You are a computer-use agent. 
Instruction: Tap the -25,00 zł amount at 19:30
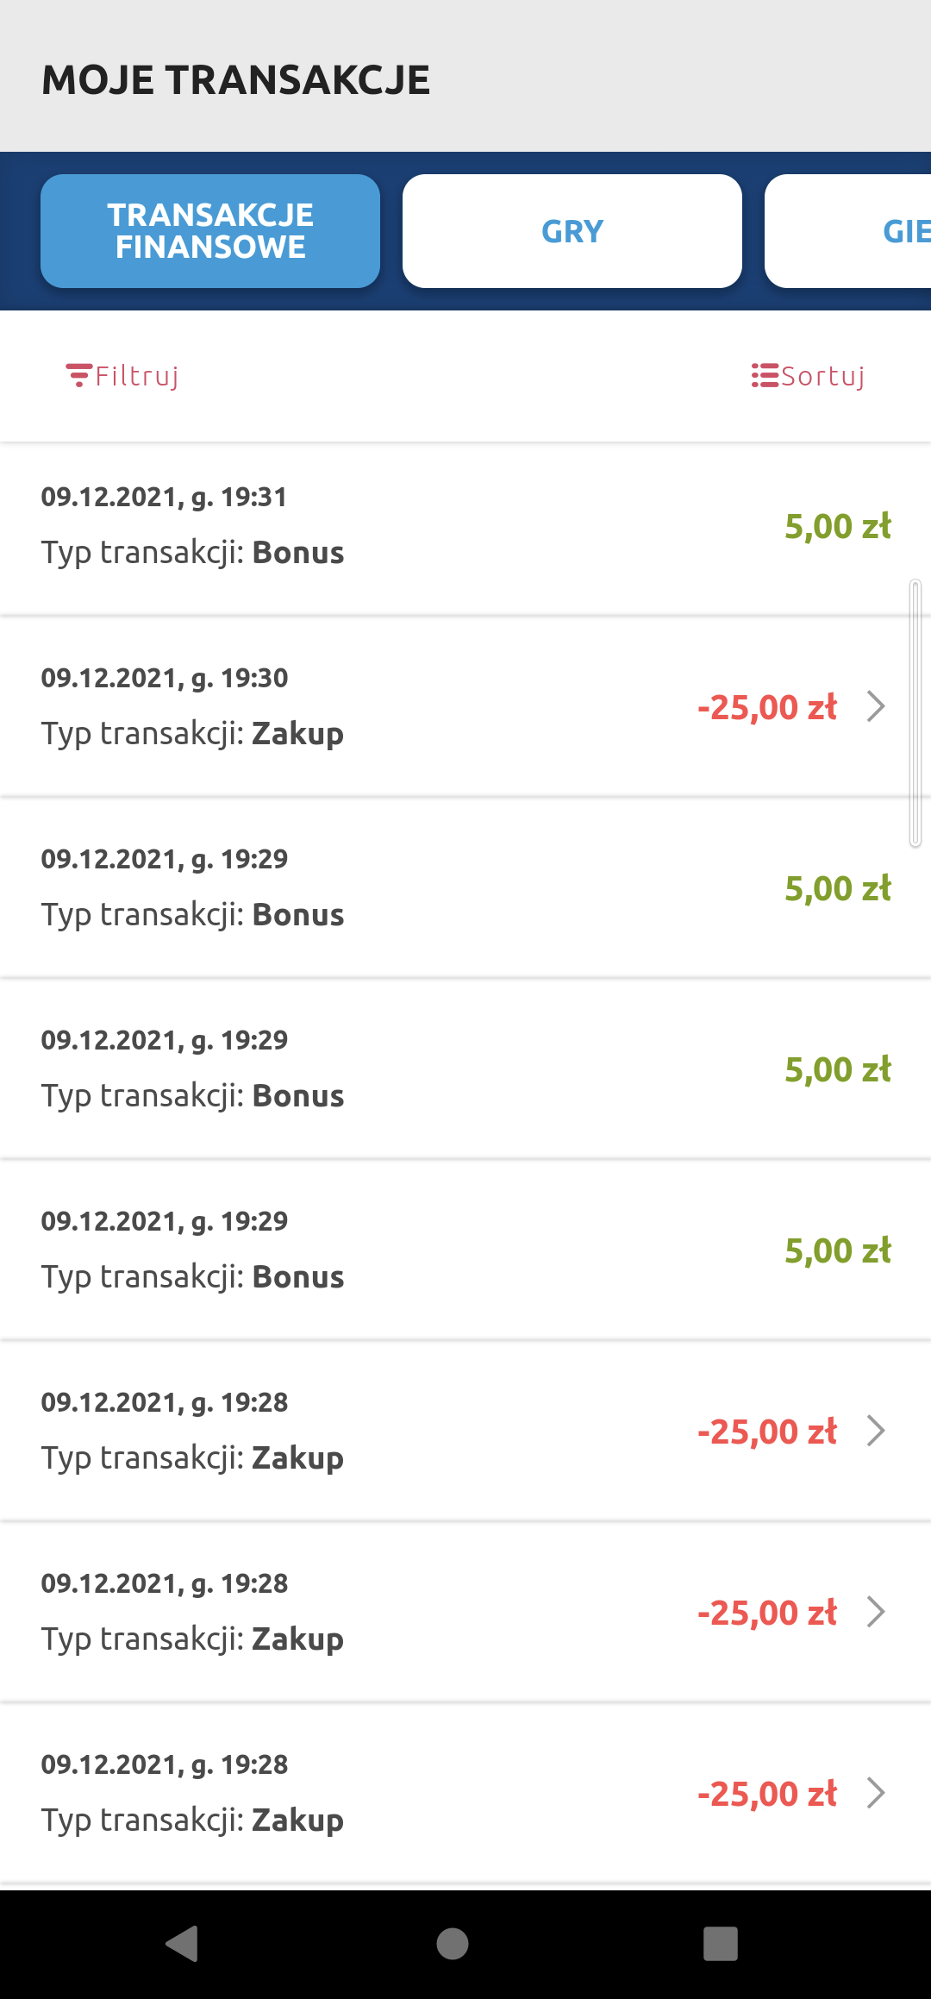(x=766, y=707)
